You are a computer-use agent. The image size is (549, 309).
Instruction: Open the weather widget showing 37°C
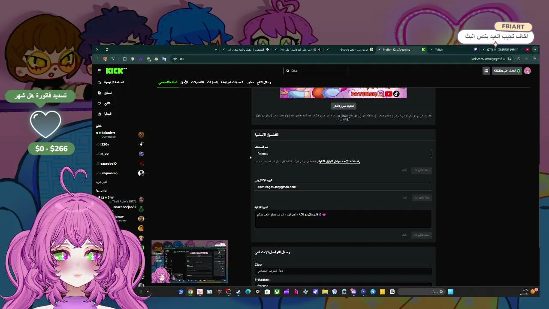tap(529, 291)
